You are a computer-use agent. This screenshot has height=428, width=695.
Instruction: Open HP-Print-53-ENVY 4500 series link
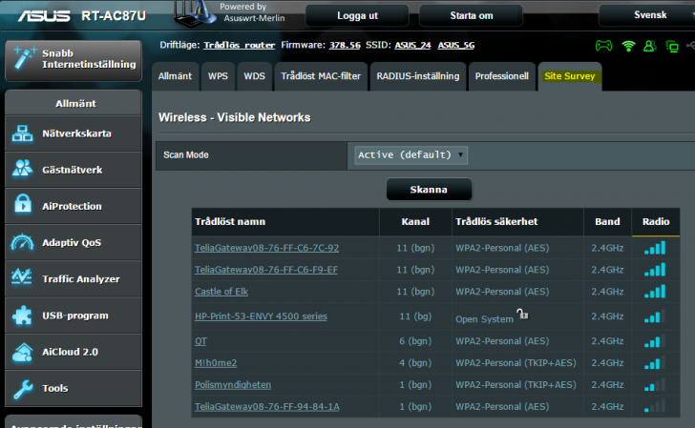pyautogui.click(x=261, y=316)
